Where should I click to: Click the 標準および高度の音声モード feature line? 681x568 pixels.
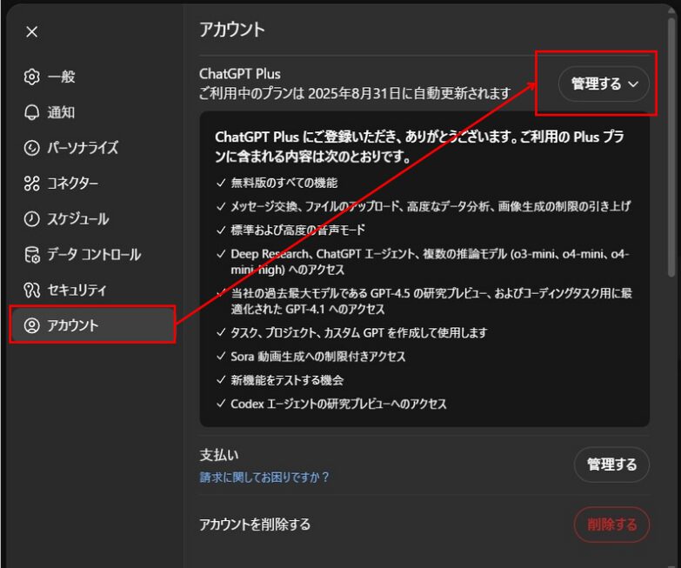(298, 230)
